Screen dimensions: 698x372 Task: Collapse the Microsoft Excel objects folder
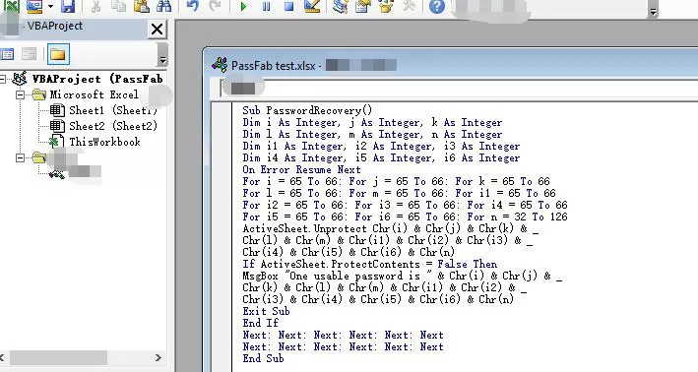point(20,94)
